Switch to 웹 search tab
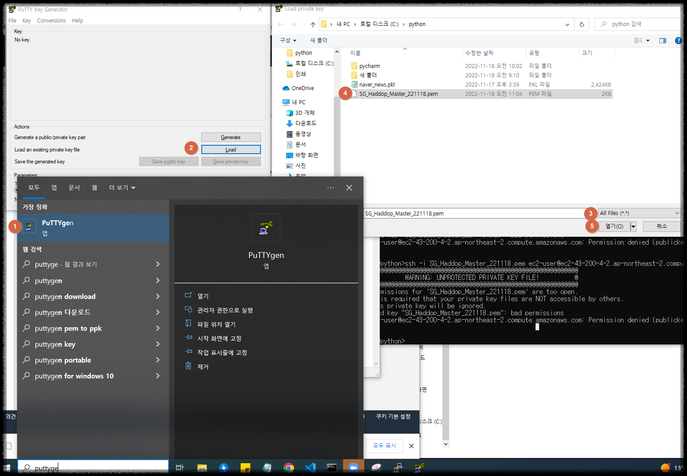Image resolution: width=687 pixels, height=476 pixels. [x=94, y=188]
